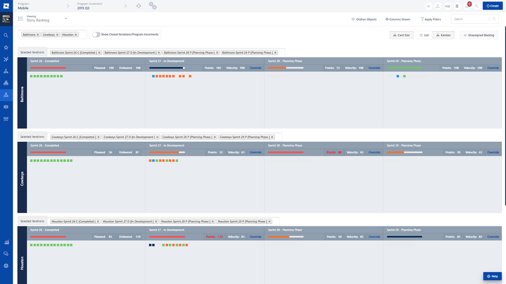Open Columns Shown options

pyautogui.click(x=397, y=19)
